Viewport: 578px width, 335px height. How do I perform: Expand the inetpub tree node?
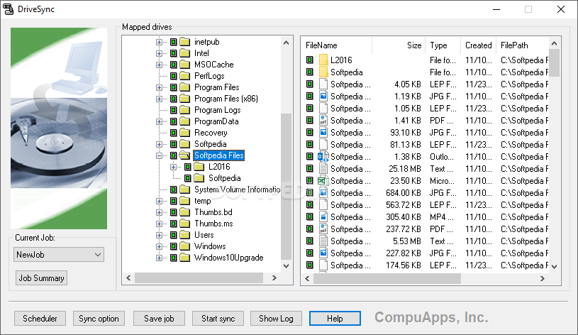tap(159, 42)
